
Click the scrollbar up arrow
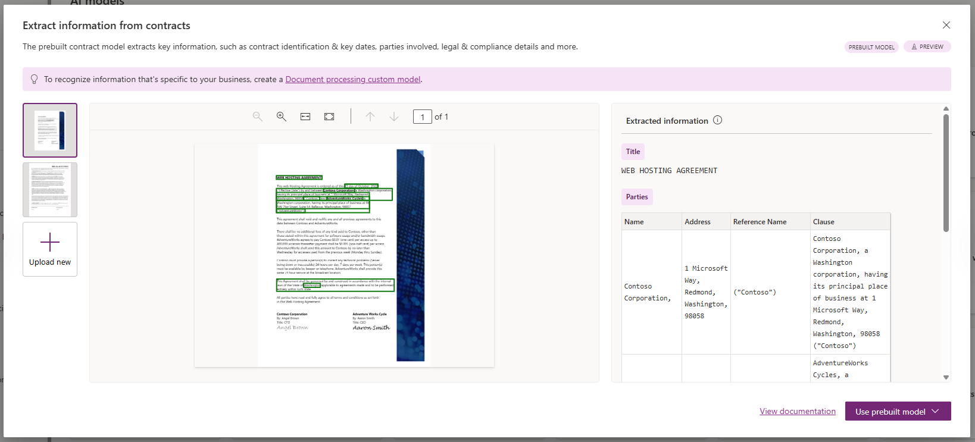pos(946,108)
